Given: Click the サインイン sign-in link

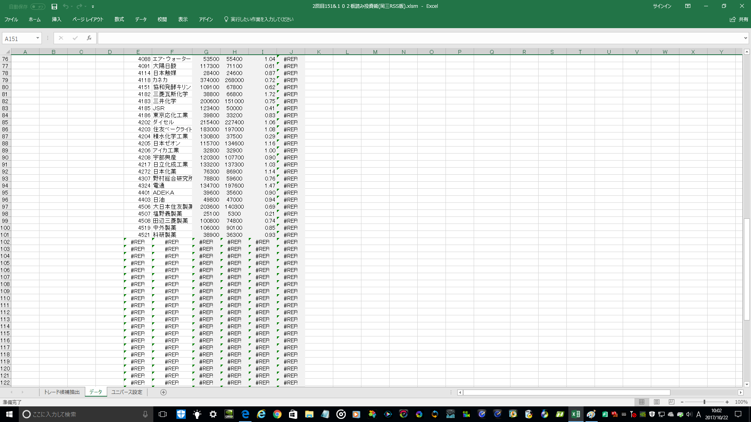Looking at the screenshot, I should tap(662, 6).
